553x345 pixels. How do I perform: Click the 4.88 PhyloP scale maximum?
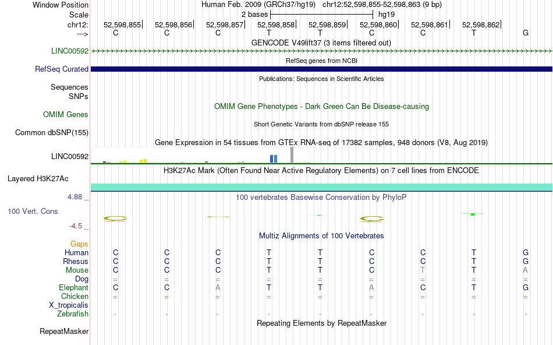tap(75, 197)
